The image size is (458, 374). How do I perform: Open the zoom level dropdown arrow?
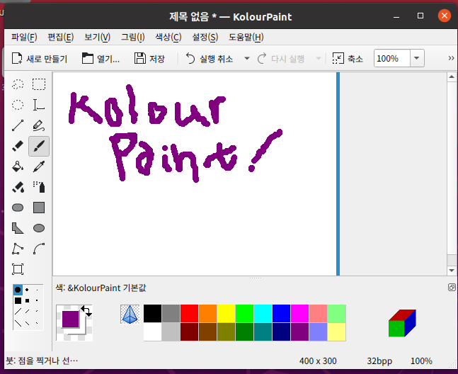click(417, 58)
